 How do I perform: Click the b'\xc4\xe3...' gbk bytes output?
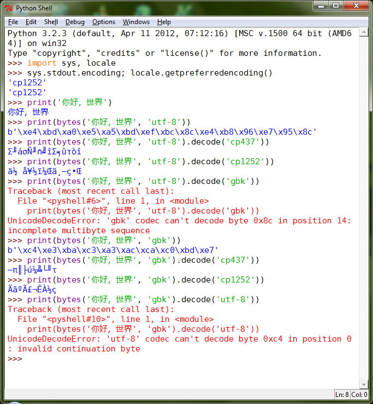(113, 250)
